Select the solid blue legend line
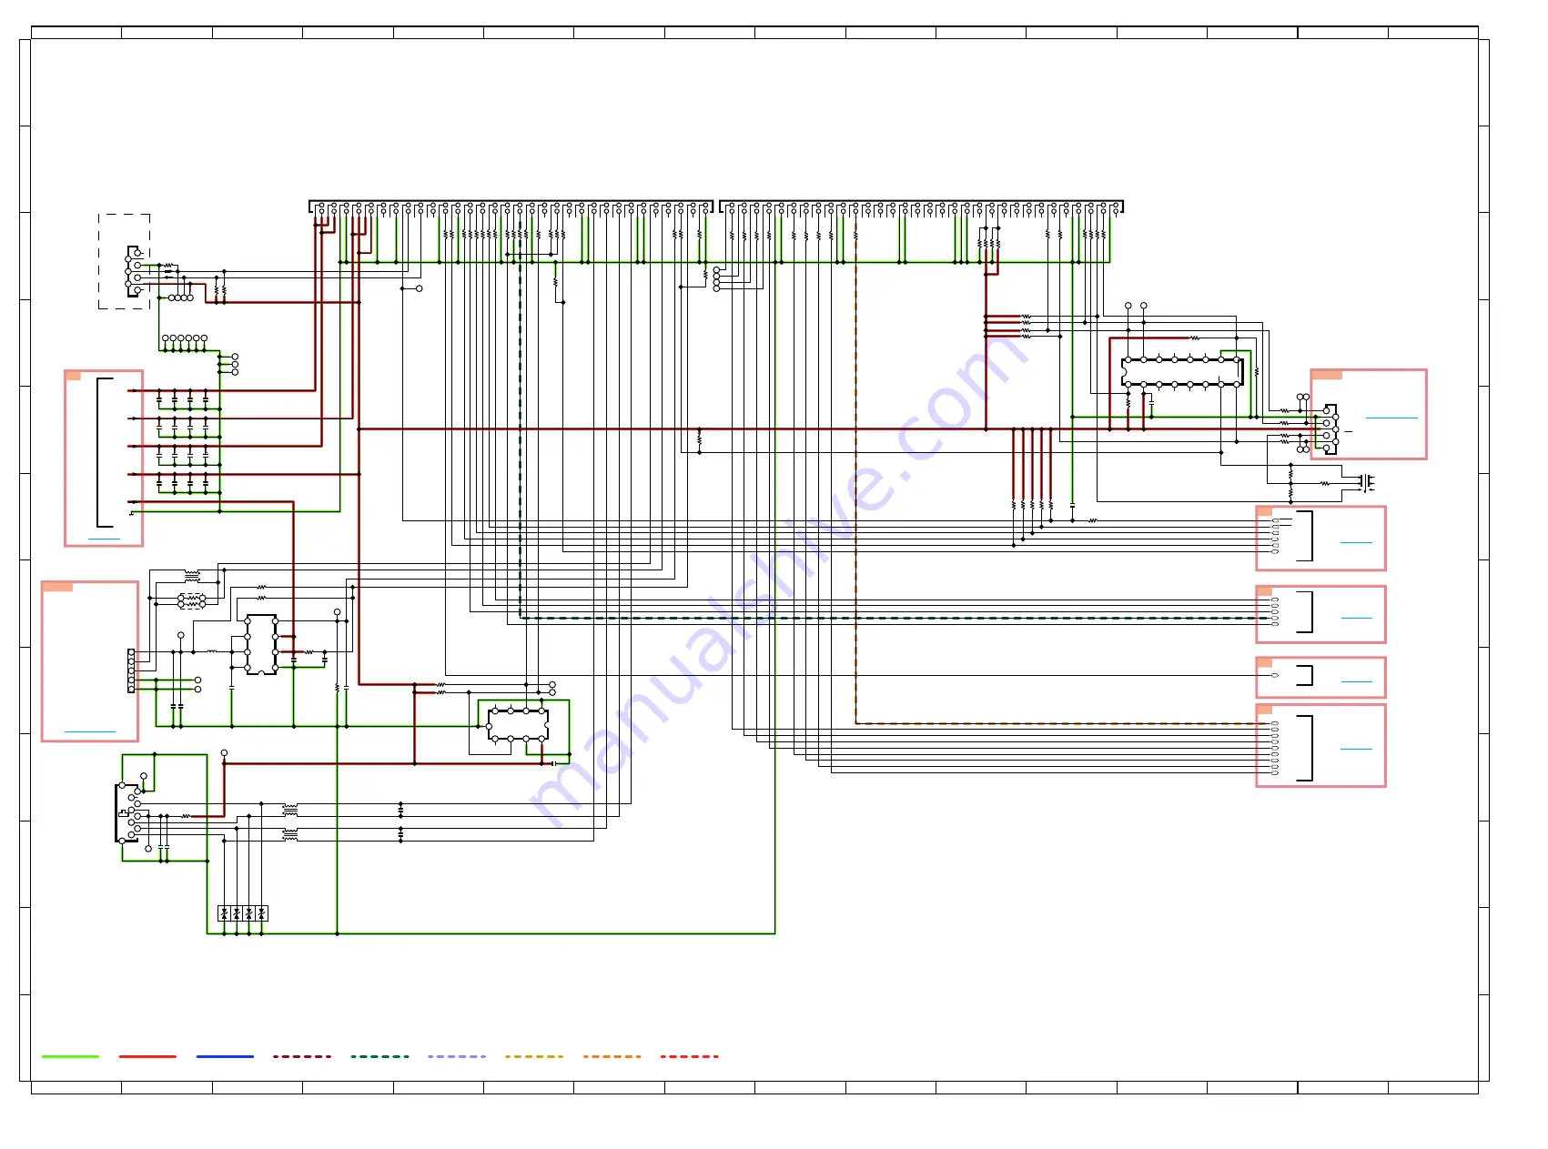The height and width of the screenshot is (1149, 1548). (225, 1056)
